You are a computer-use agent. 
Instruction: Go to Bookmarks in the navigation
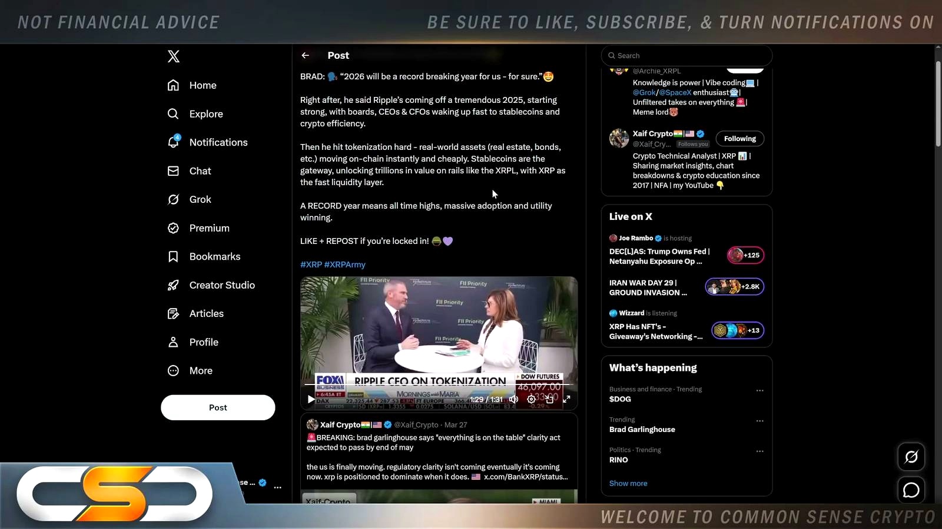pos(215,256)
